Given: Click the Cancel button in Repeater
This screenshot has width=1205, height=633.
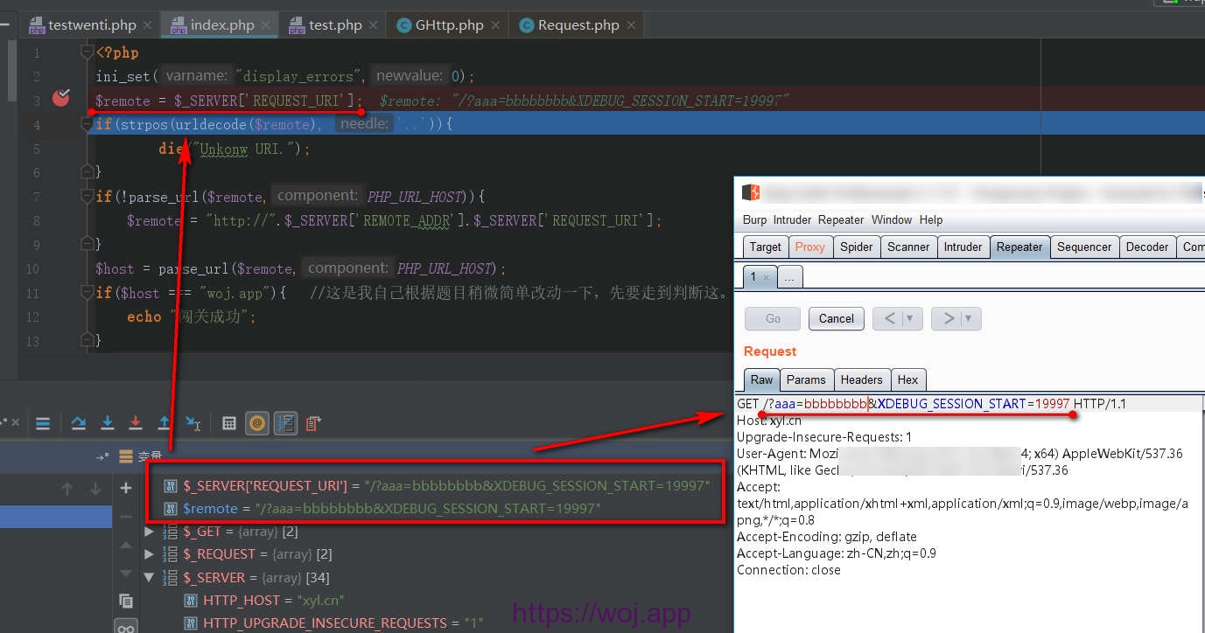Looking at the screenshot, I should (x=837, y=319).
